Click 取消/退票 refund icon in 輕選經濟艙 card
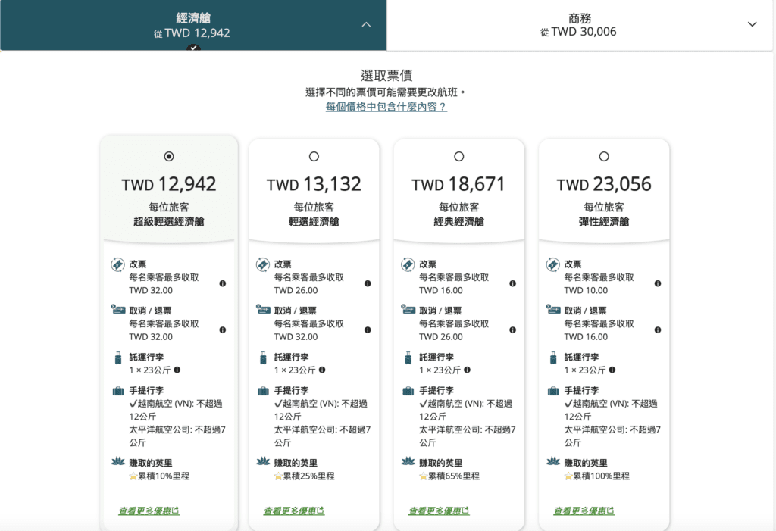Viewport: 776px width, 531px height. pyautogui.click(x=263, y=310)
